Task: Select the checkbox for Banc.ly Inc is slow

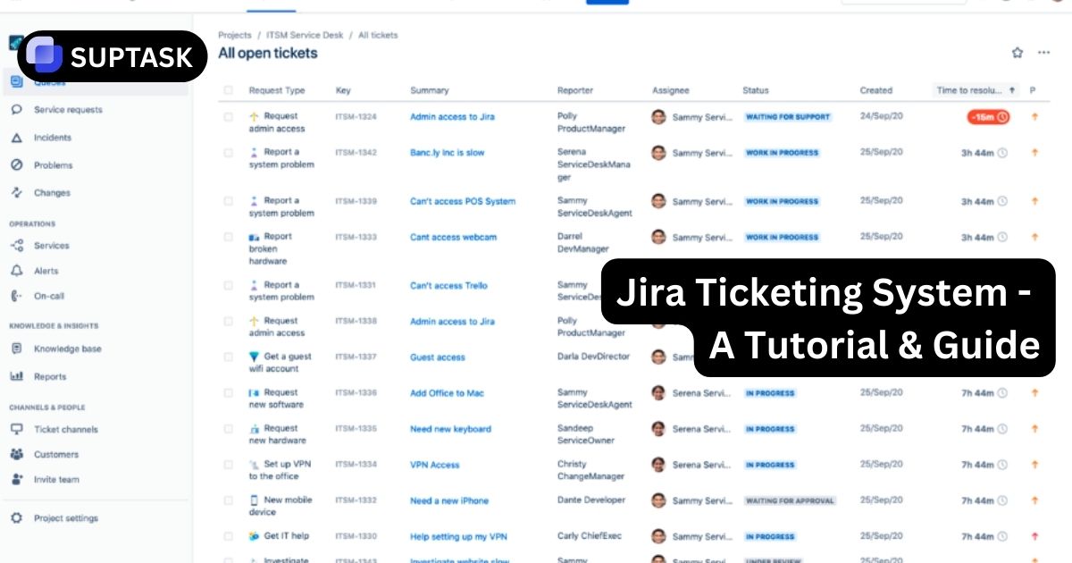Action: pos(228,153)
